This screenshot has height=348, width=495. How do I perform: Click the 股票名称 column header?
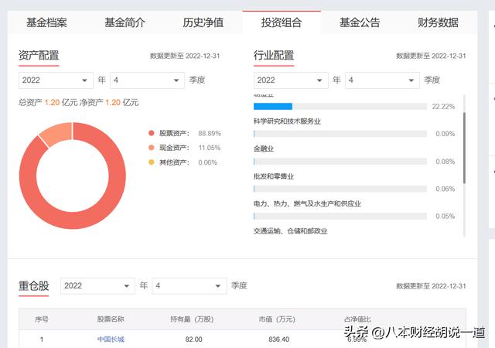(111, 319)
